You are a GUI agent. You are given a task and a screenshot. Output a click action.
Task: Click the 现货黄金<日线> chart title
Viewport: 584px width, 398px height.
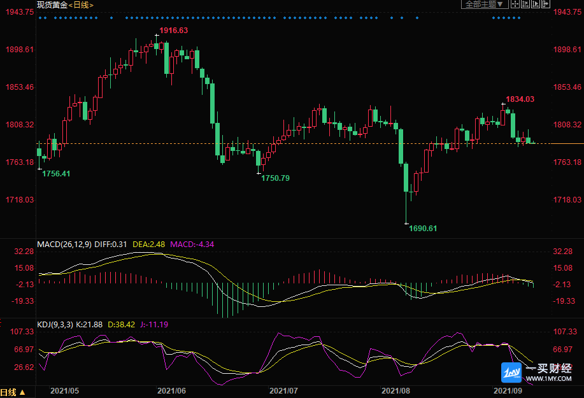click(x=65, y=5)
